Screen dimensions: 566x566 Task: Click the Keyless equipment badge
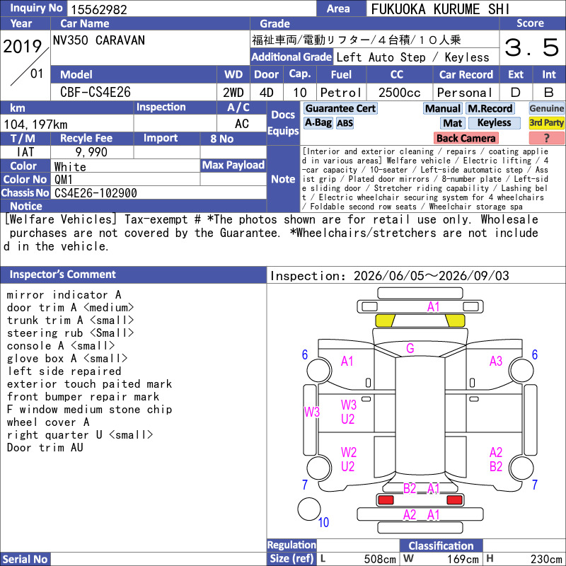coord(494,122)
